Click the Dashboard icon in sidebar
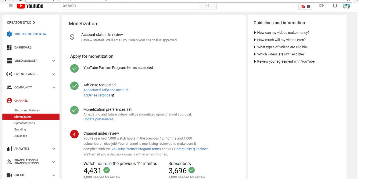The height and width of the screenshot is (193, 366). coord(9,47)
